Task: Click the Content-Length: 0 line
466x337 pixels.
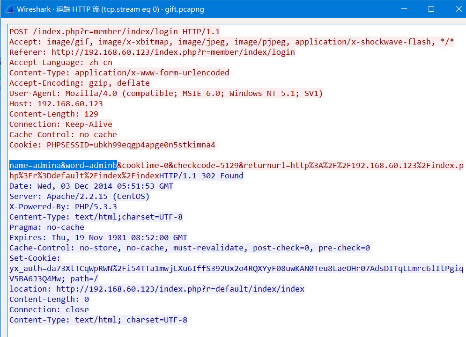Action: click(49, 299)
